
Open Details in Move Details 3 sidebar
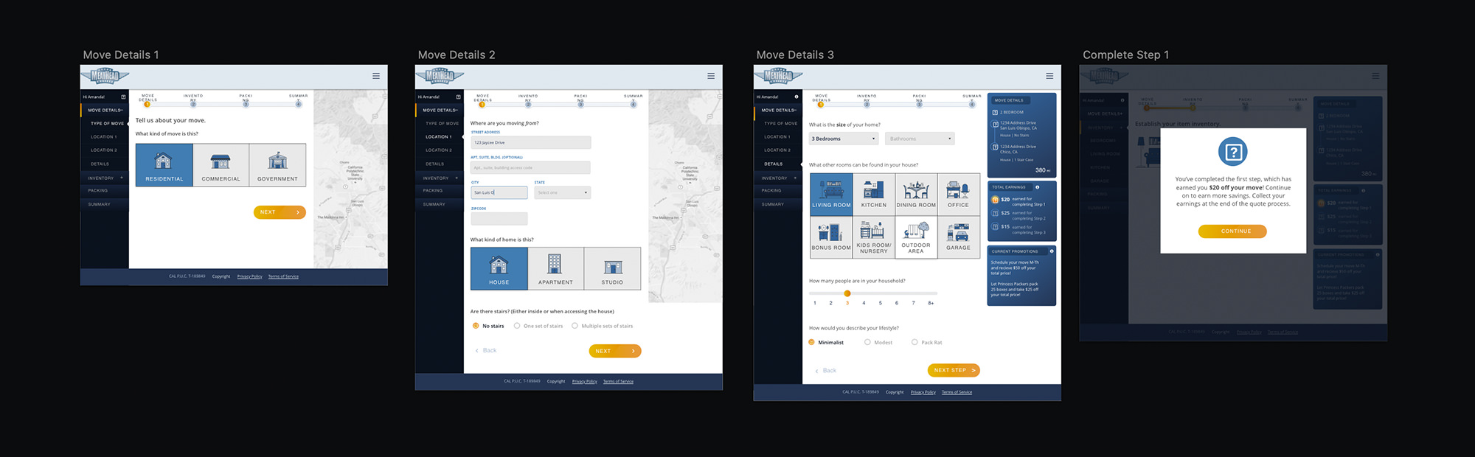pyautogui.click(x=774, y=164)
